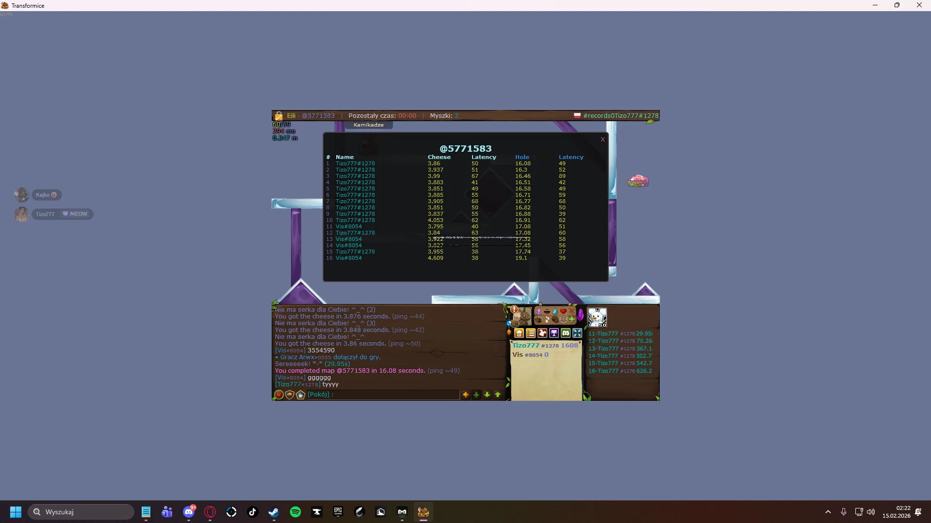Click room name #records0Tizo777#1278
Screen dimensions: 931x523
pyautogui.click(x=621, y=116)
